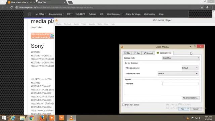Open the Web hosting link
215x121 pixels.
coord(149,14)
